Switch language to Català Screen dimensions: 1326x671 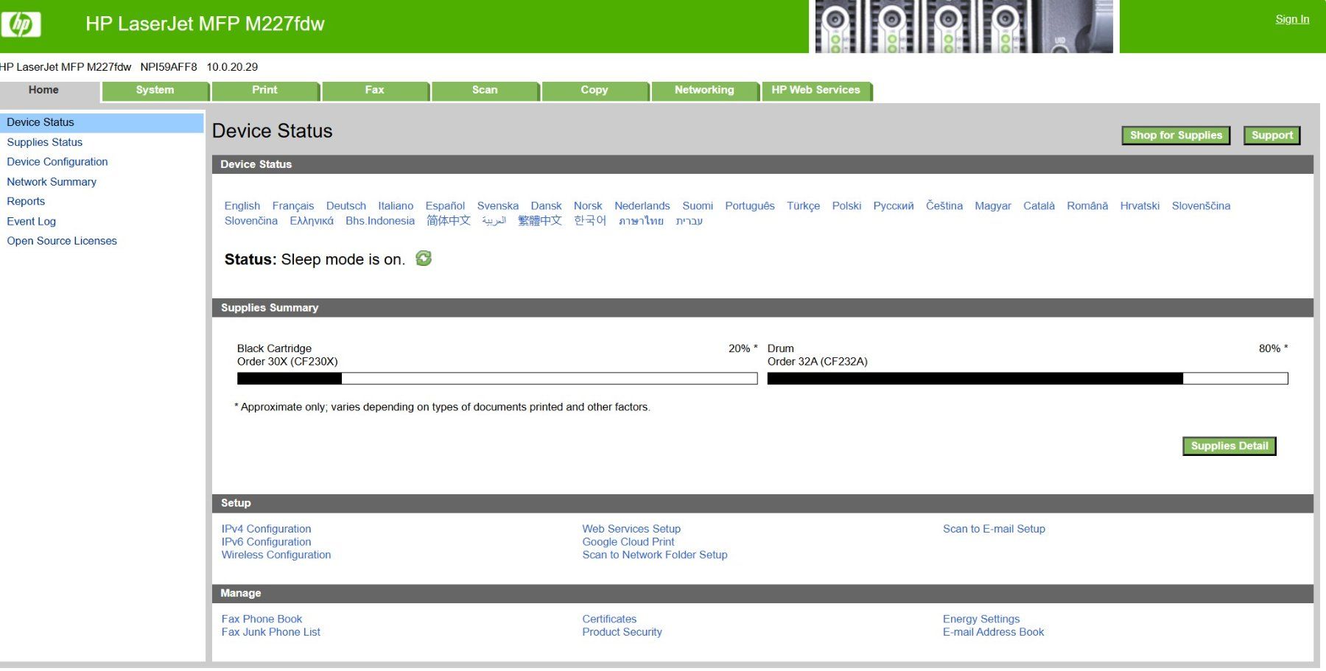tap(1039, 206)
